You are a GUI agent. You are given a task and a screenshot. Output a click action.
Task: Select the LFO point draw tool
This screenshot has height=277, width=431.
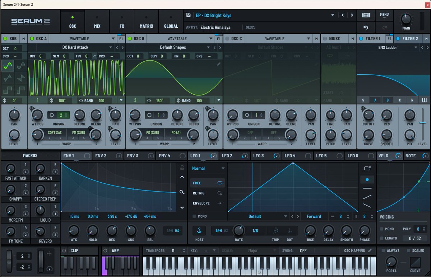[x=367, y=179]
